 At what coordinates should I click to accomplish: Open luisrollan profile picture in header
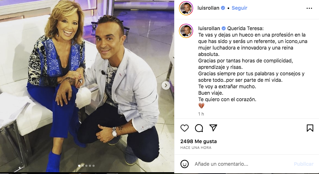point(186,8)
